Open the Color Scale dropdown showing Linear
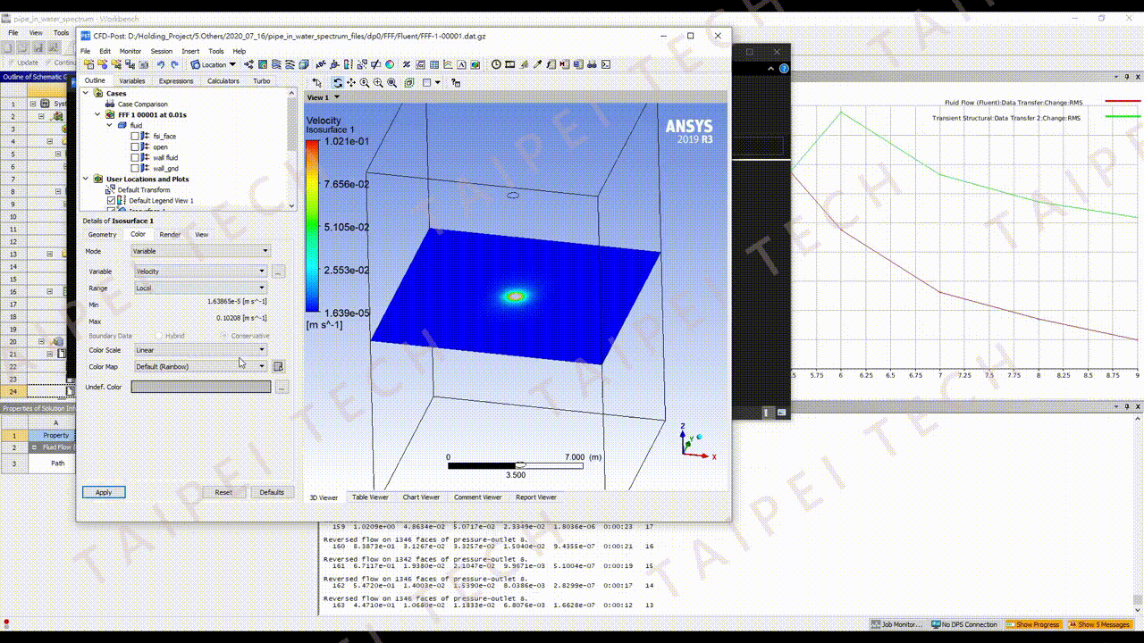 [x=200, y=350]
